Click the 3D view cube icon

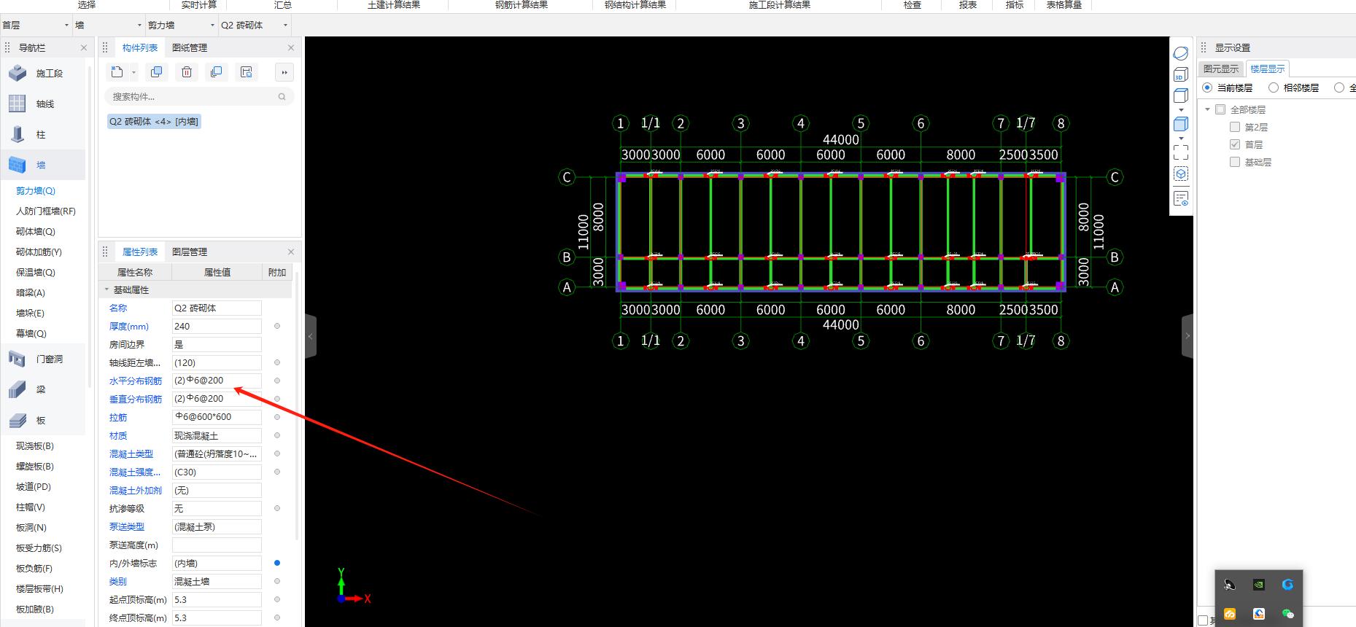[x=1181, y=74]
